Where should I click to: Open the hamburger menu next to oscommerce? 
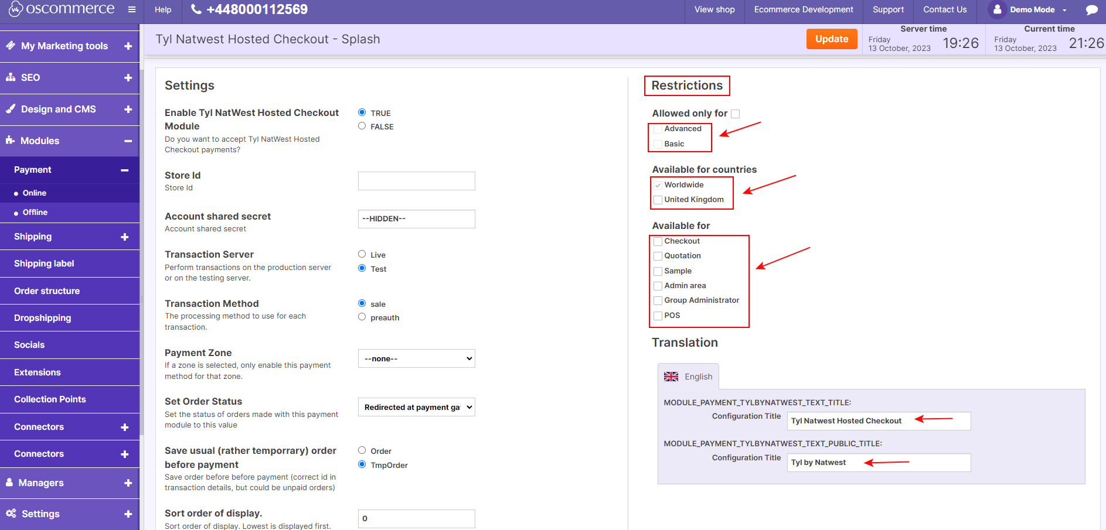[x=132, y=9]
